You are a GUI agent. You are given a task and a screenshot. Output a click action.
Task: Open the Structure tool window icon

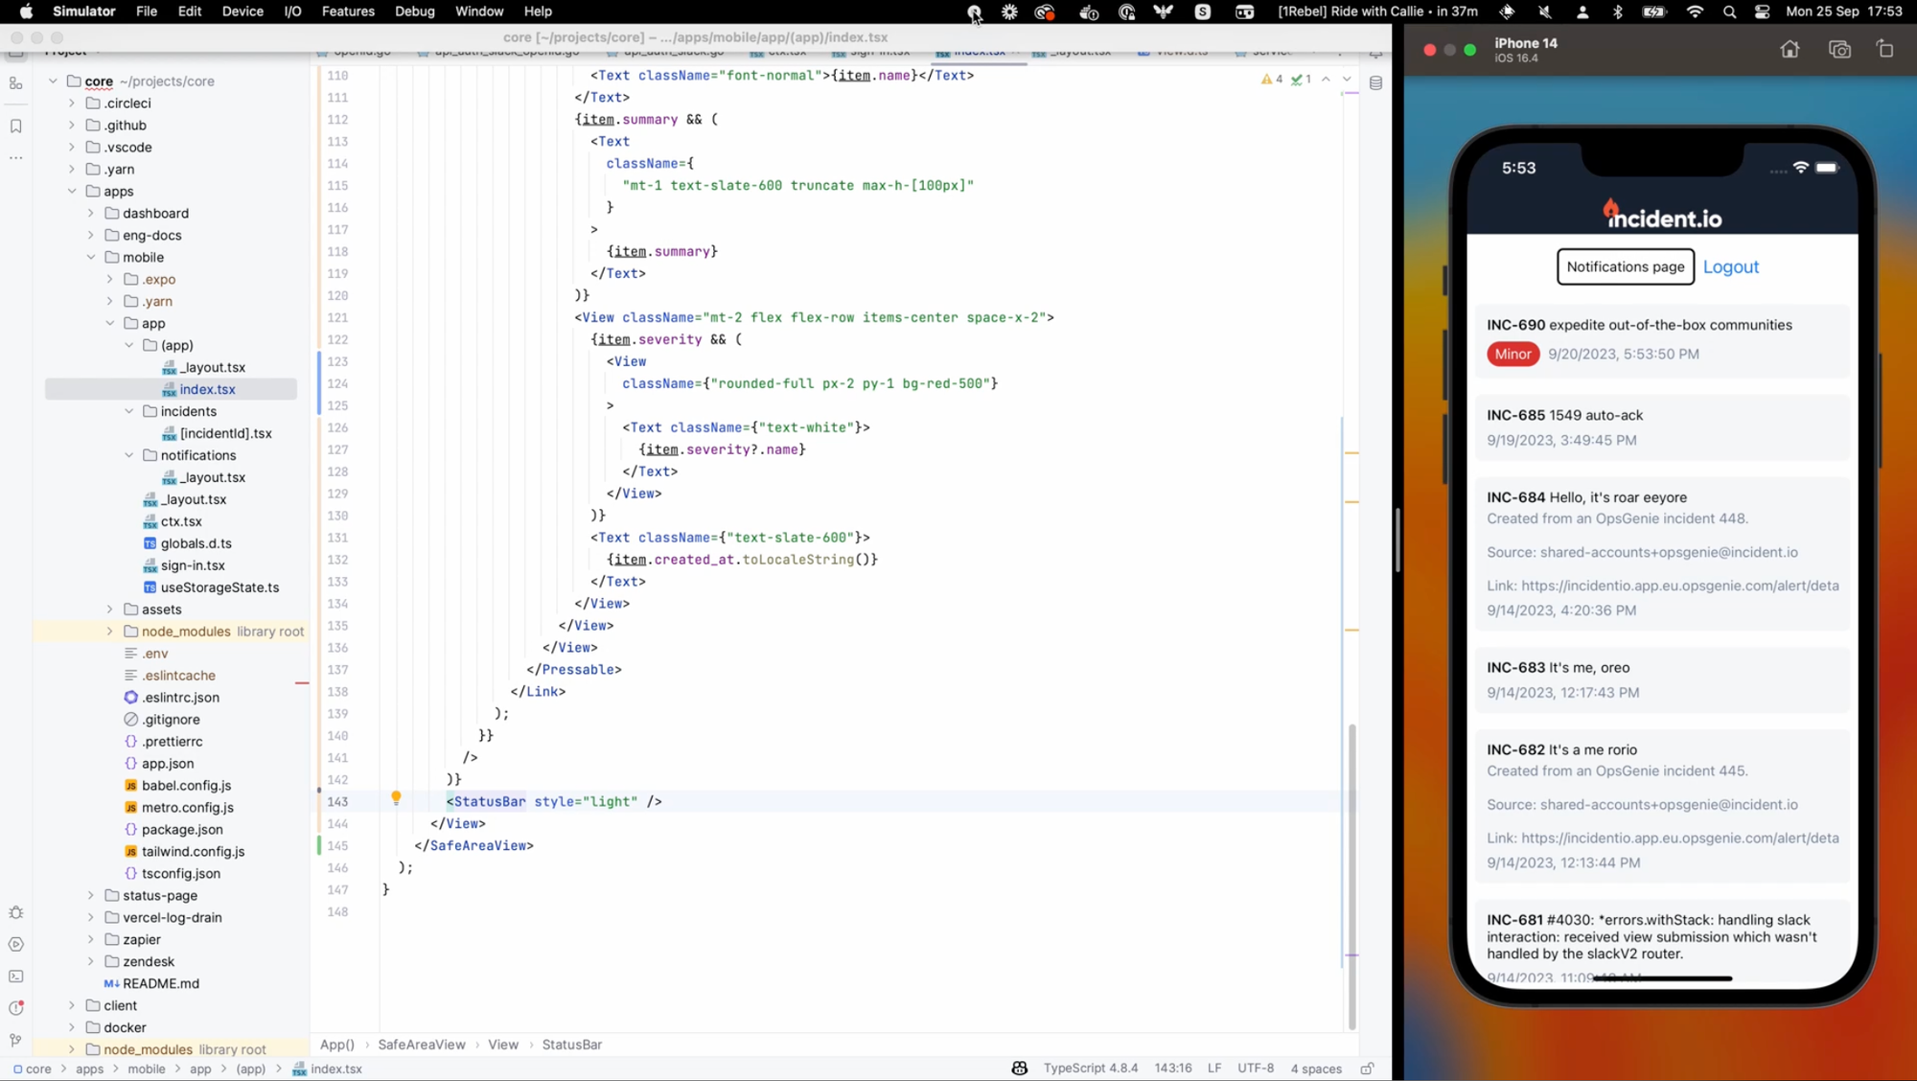(15, 84)
